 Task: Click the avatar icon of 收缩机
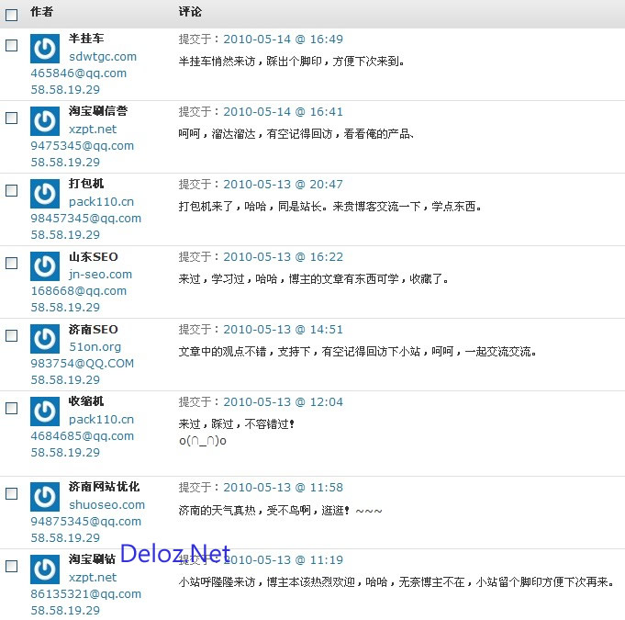(45, 411)
